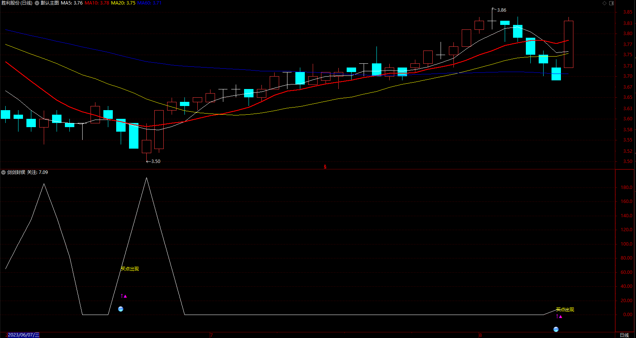
Task: Click the 3.70 price on the right axis
Action: pos(628,76)
